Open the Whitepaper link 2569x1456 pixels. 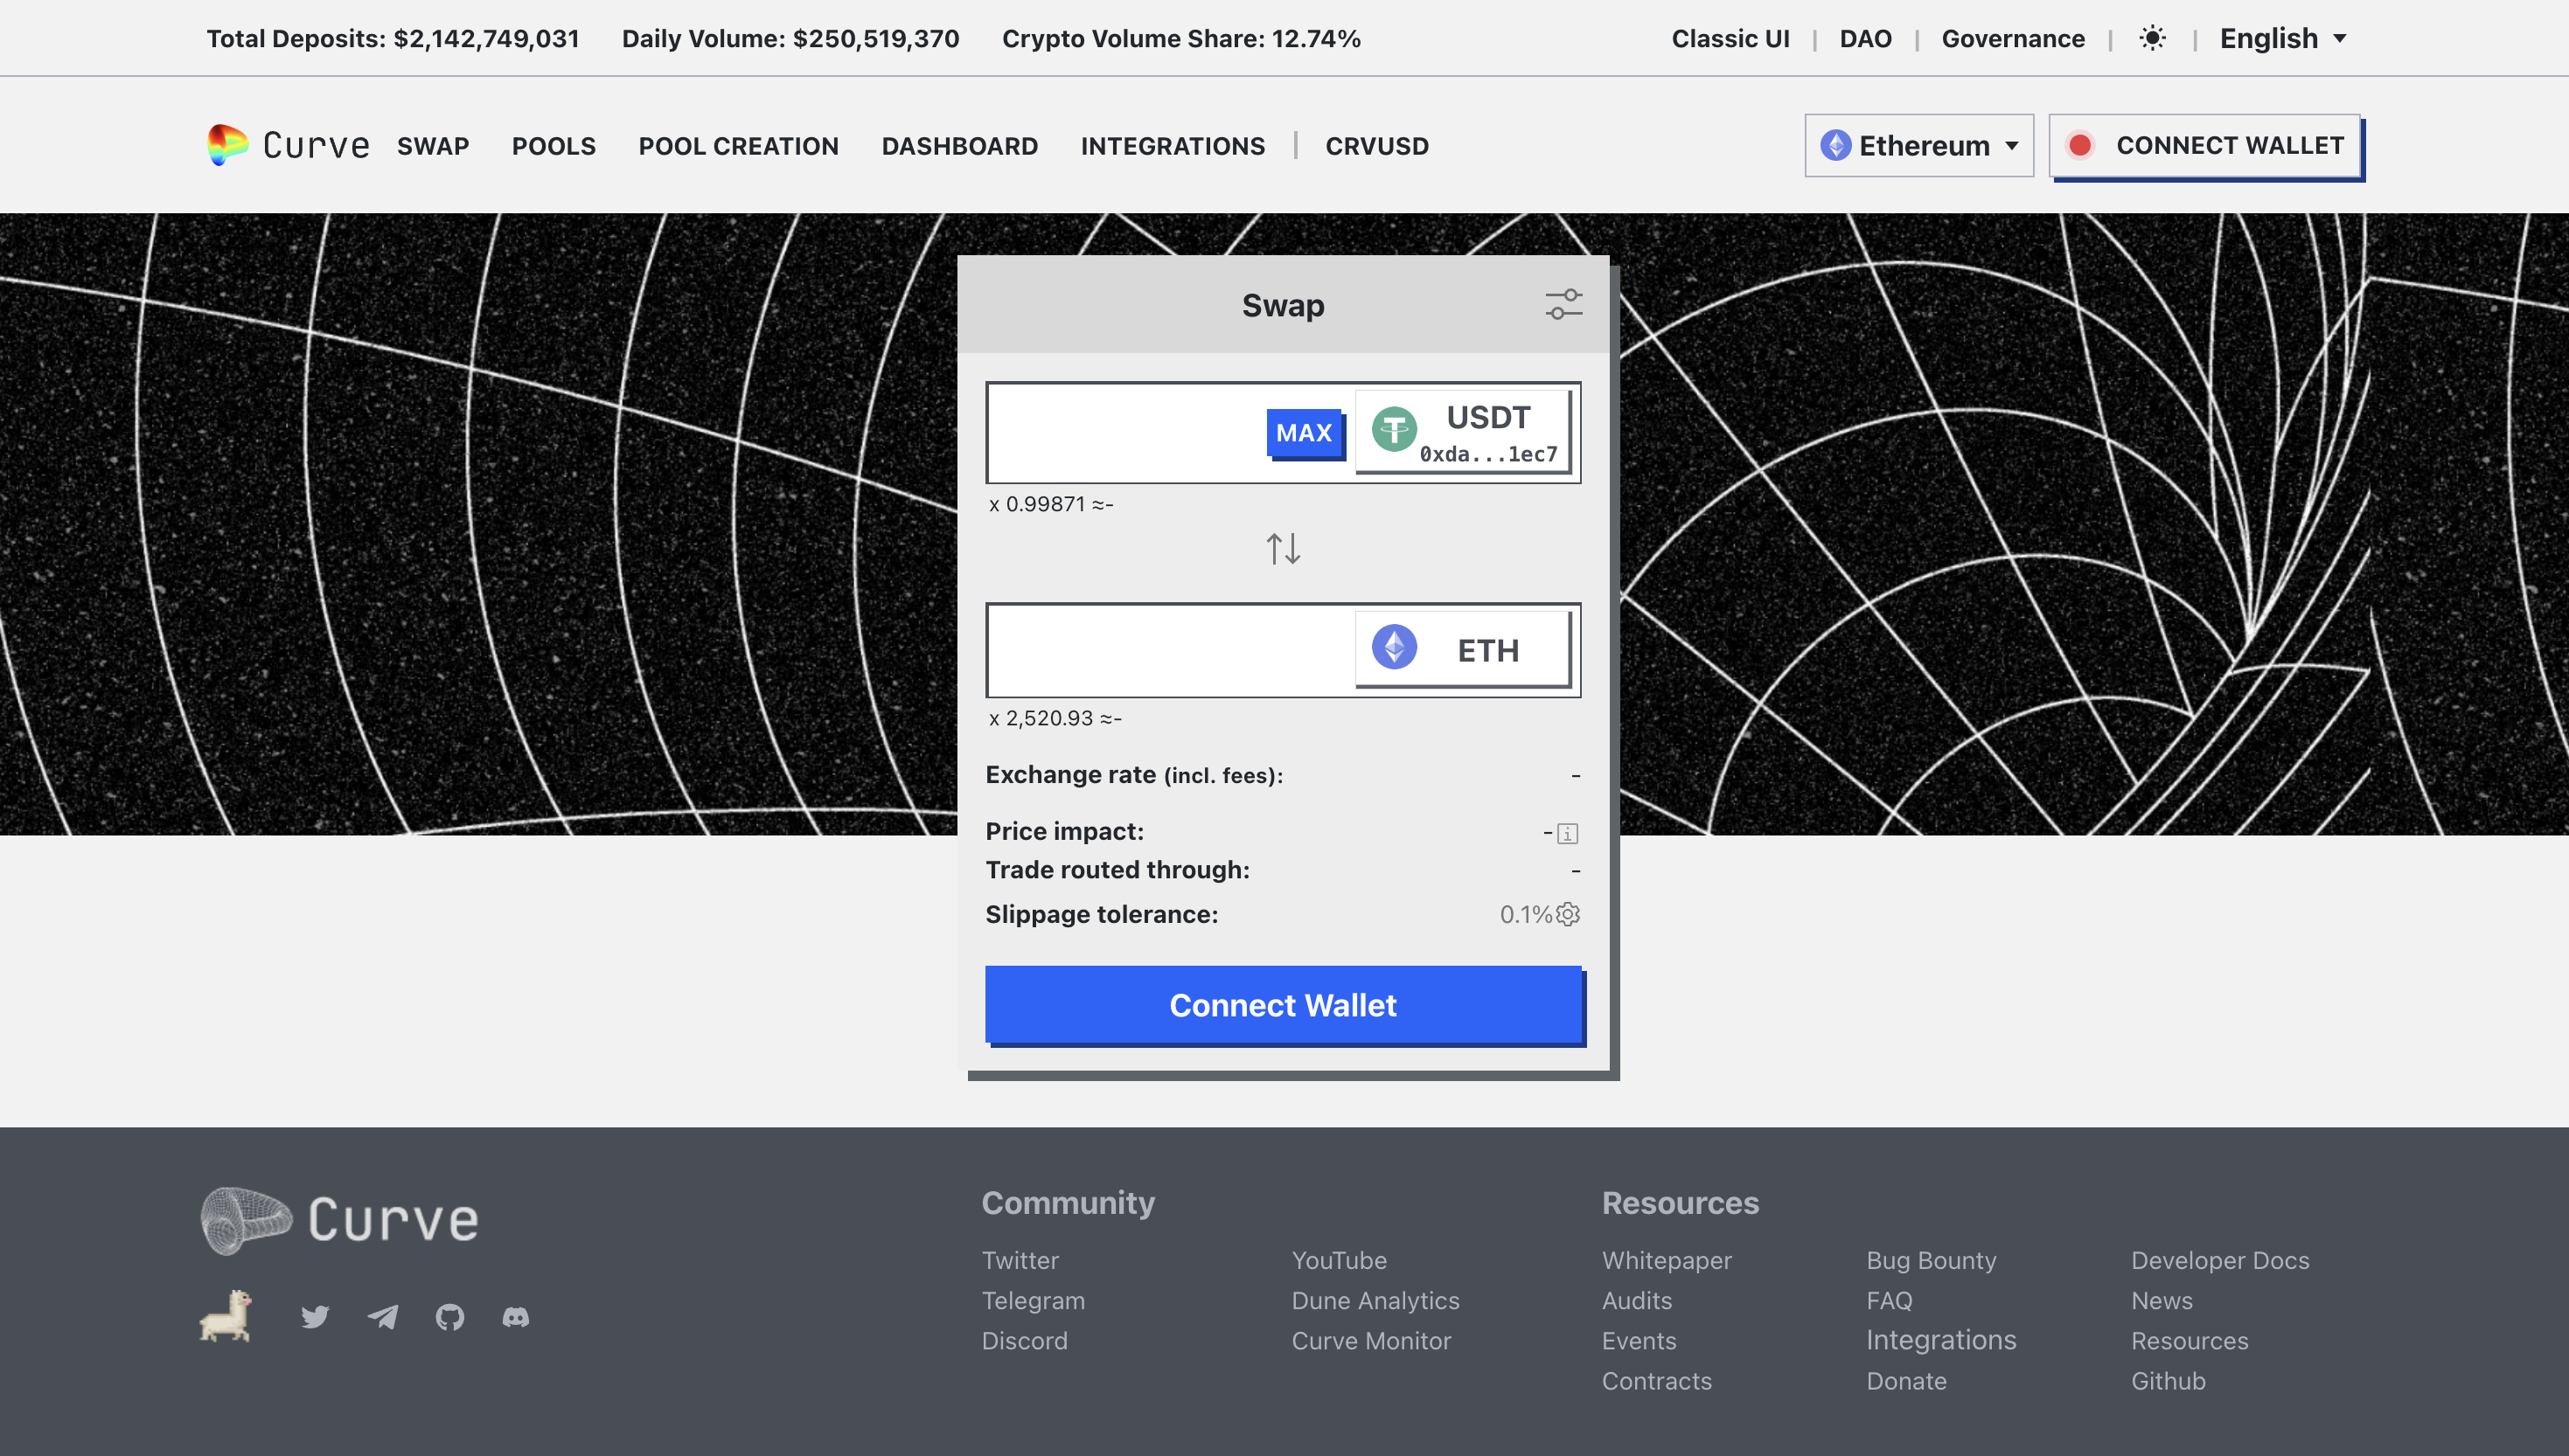click(1667, 1260)
